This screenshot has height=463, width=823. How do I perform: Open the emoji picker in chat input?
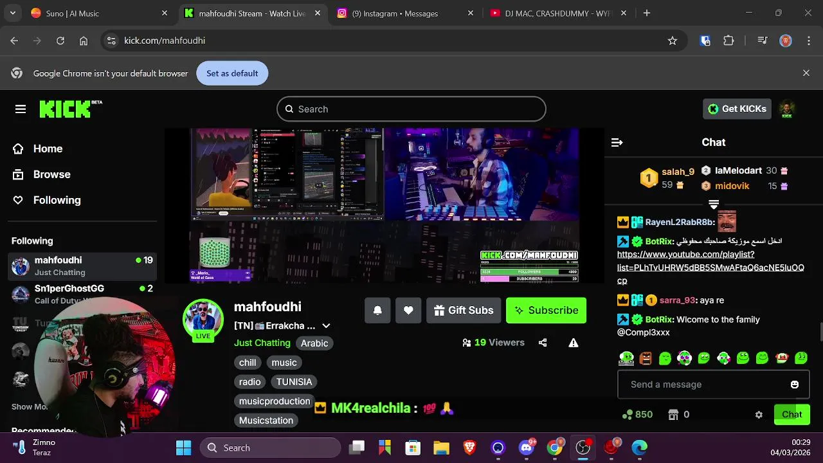[795, 385]
